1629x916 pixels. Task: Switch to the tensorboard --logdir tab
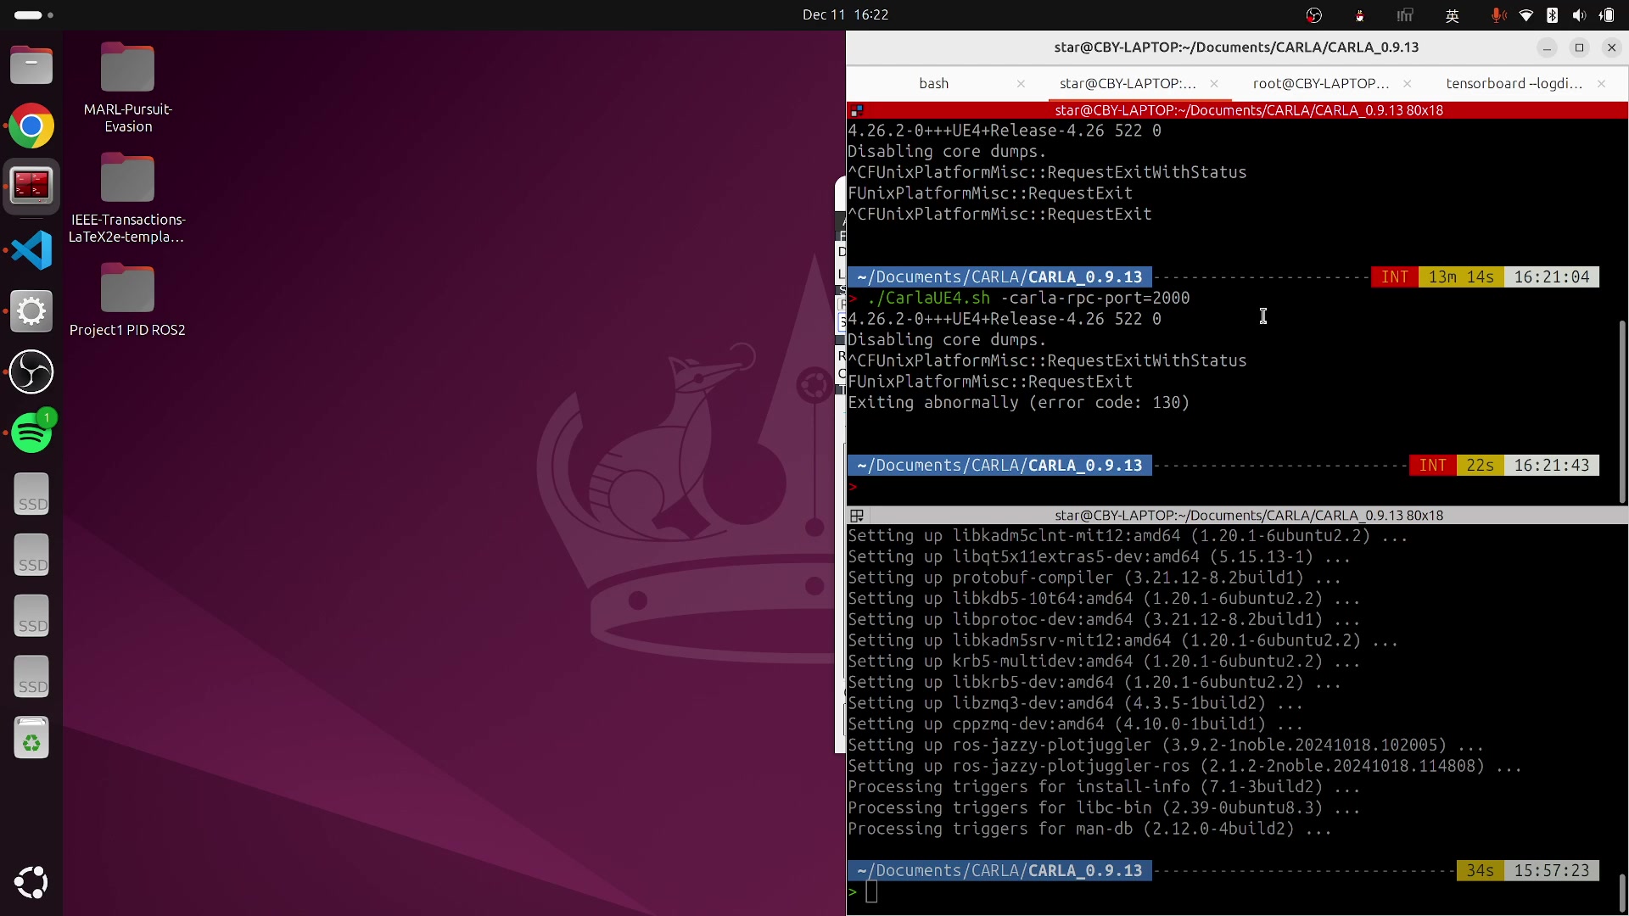(1514, 83)
